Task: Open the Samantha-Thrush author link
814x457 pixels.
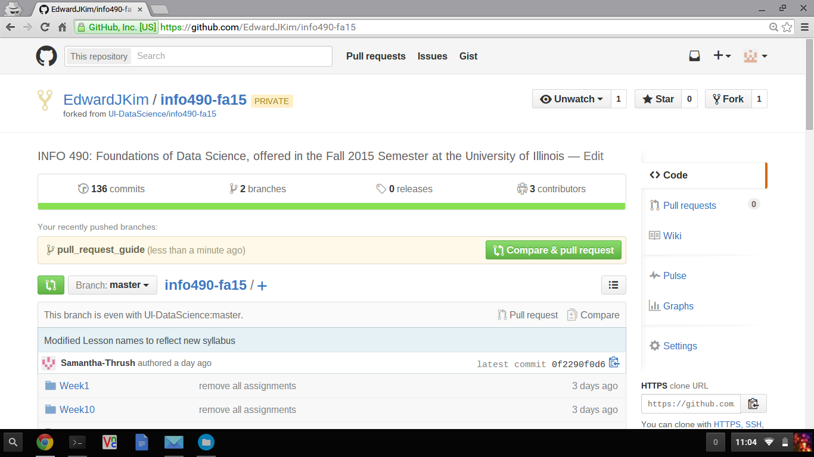Action: pos(98,363)
